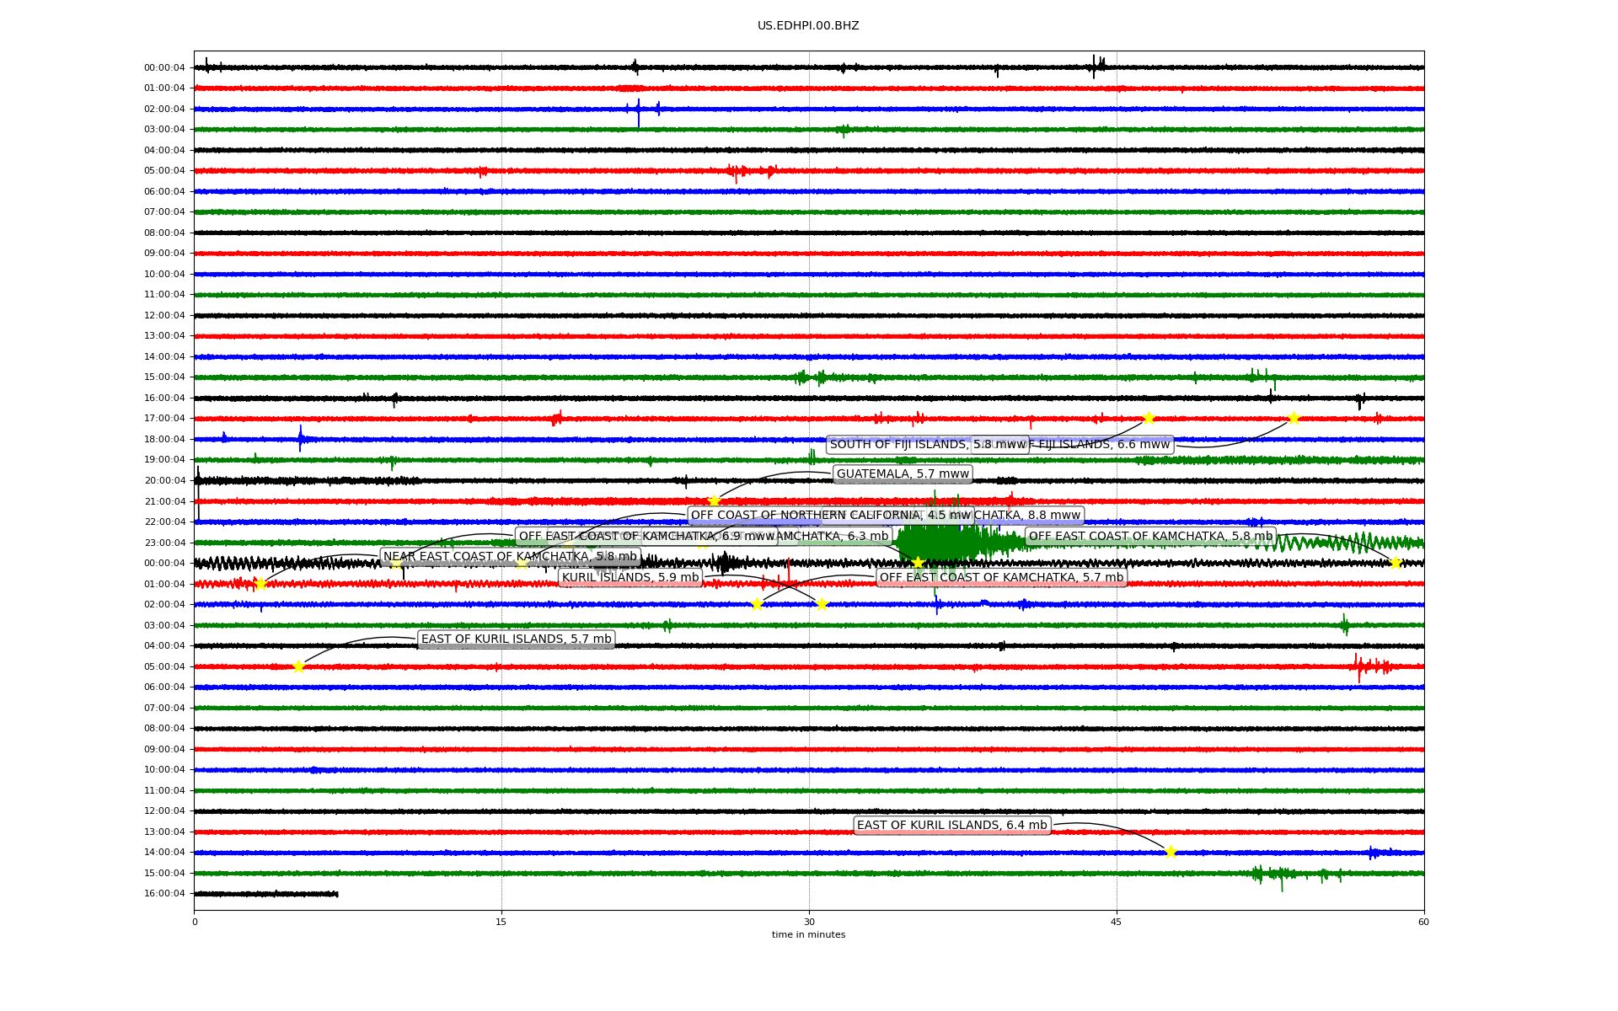This screenshot has width=1618, height=1011.
Task: Click OFF EAST COAST OF KAMCHATKA, 6.9 mww label
Action: [x=646, y=537]
